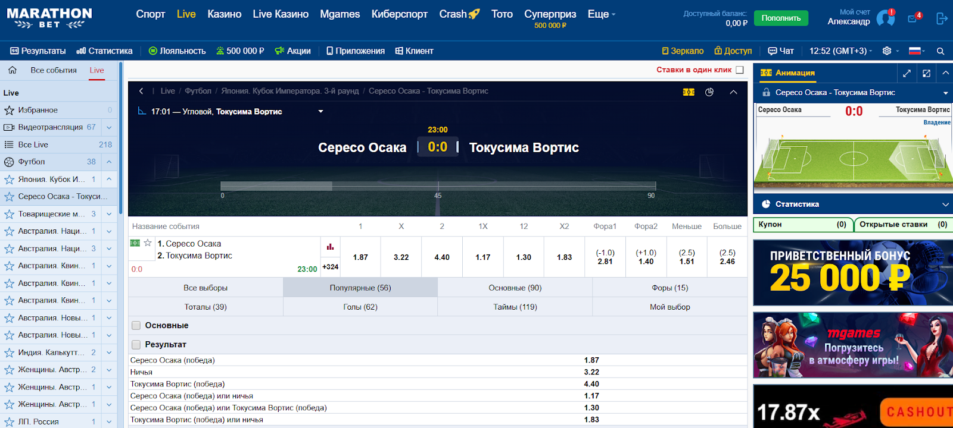Open the Казино menu item
This screenshot has height=428, width=953.
(x=224, y=14)
